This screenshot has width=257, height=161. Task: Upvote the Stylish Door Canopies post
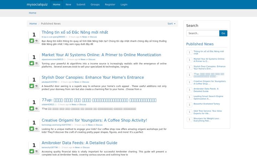(32, 86)
